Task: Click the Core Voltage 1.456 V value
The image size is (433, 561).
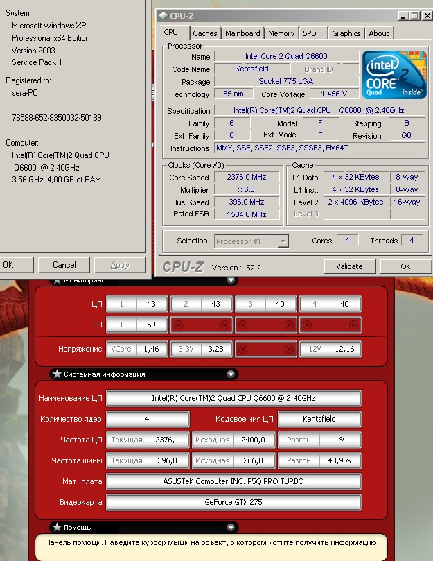Action: (x=334, y=94)
